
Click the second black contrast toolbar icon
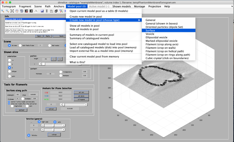click(31, 11)
